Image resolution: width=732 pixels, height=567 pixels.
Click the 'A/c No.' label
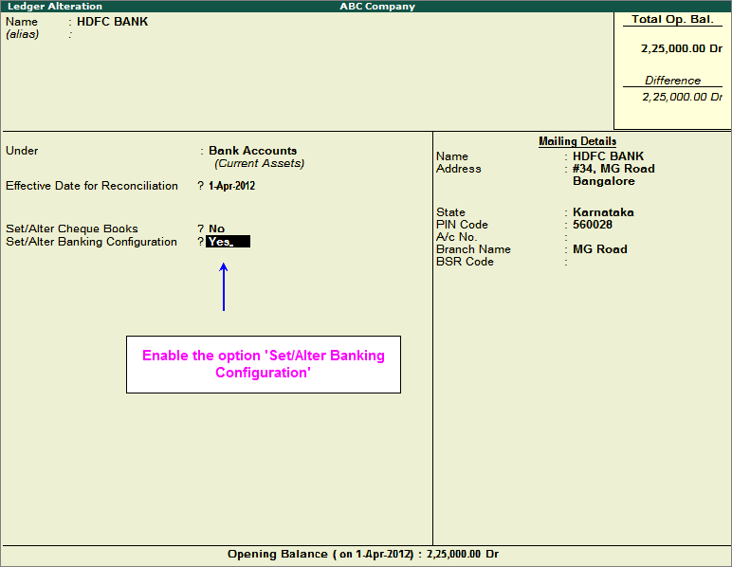457,237
